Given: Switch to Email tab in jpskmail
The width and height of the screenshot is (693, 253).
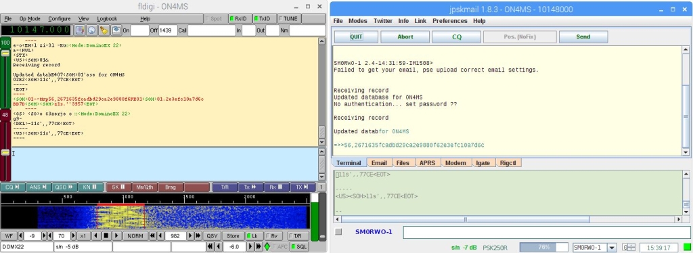Looking at the screenshot, I should [379, 163].
